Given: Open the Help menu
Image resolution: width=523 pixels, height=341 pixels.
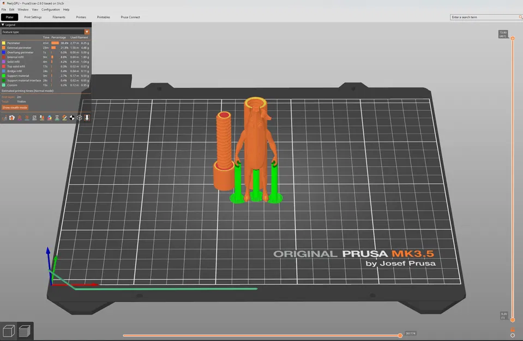Looking at the screenshot, I should coord(67,10).
